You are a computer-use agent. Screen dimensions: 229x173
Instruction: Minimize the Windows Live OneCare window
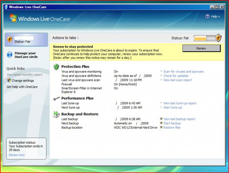point(212,7)
